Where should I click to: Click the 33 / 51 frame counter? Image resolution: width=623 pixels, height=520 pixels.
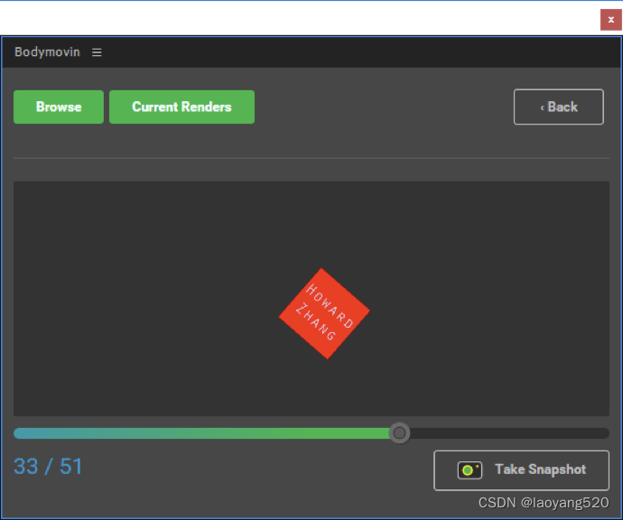click(48, 467)
